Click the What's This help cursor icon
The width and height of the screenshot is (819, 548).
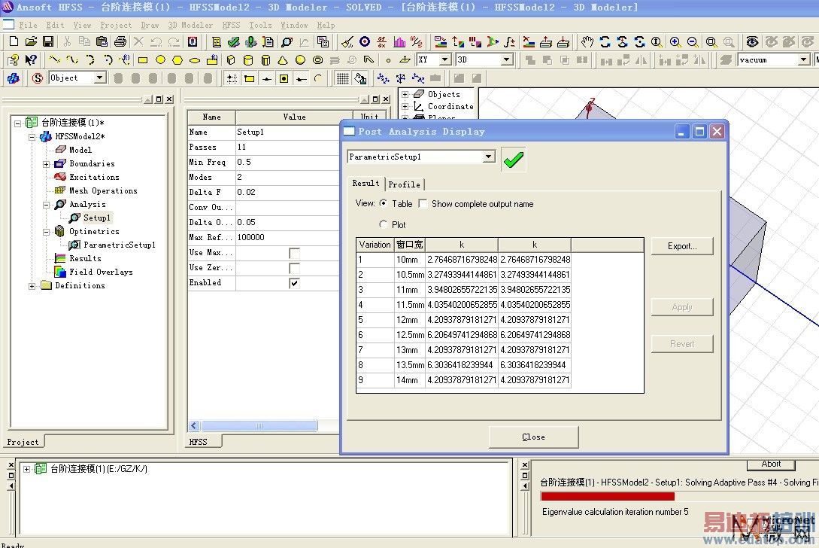click(x=31, y=60)
